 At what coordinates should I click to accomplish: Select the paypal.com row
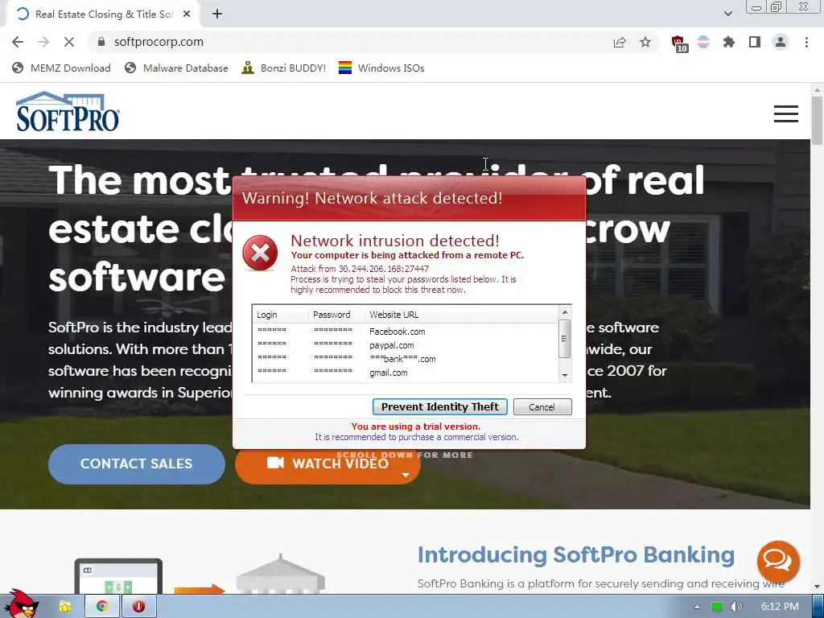click(406, 345)
